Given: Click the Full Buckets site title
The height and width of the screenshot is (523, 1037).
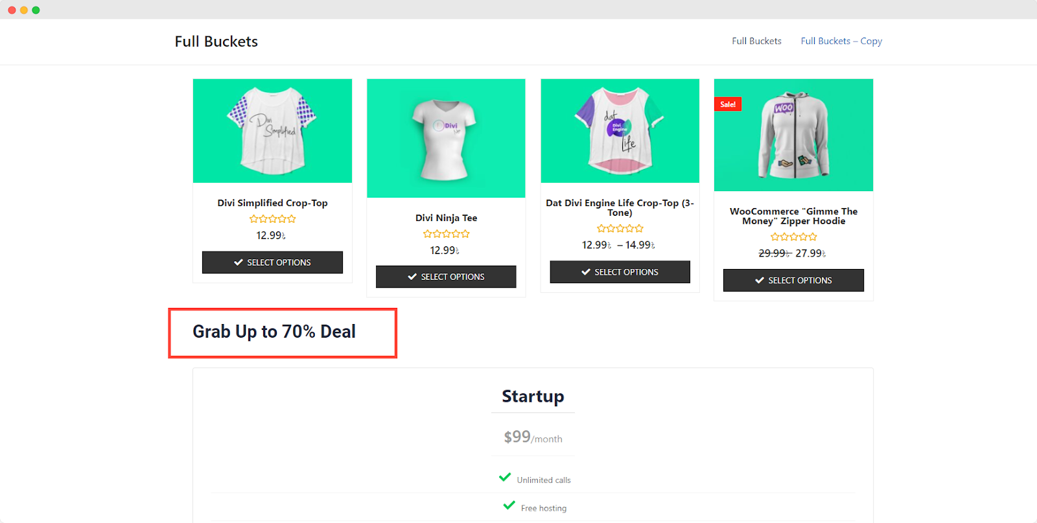Looking at the screenshot, I should [216, 41].
